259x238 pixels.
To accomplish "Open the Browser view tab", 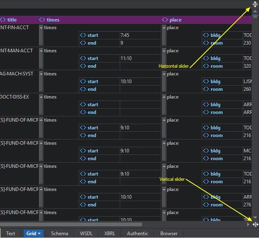I will click(169, 234).
